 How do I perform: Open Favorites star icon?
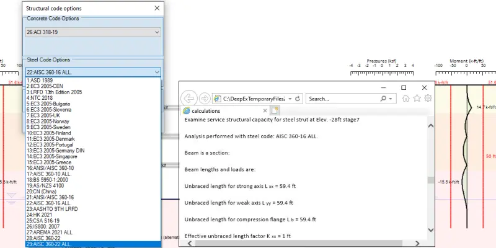point(417,98)
